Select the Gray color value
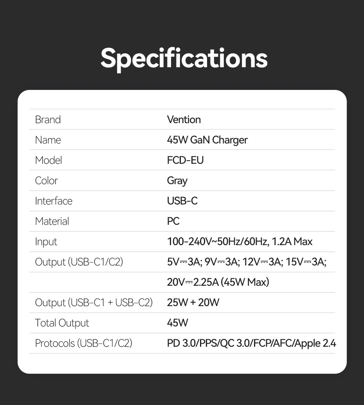Screen dimensions: 364x405 pos(177,181)
